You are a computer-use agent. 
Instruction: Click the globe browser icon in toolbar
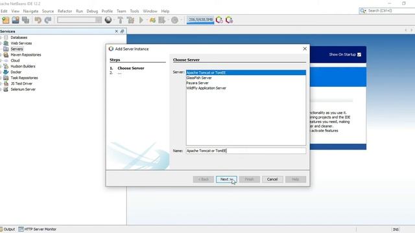(x=108, y=20)
